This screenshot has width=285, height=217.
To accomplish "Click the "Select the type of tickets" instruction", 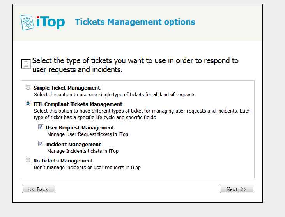I will point(135,65).
